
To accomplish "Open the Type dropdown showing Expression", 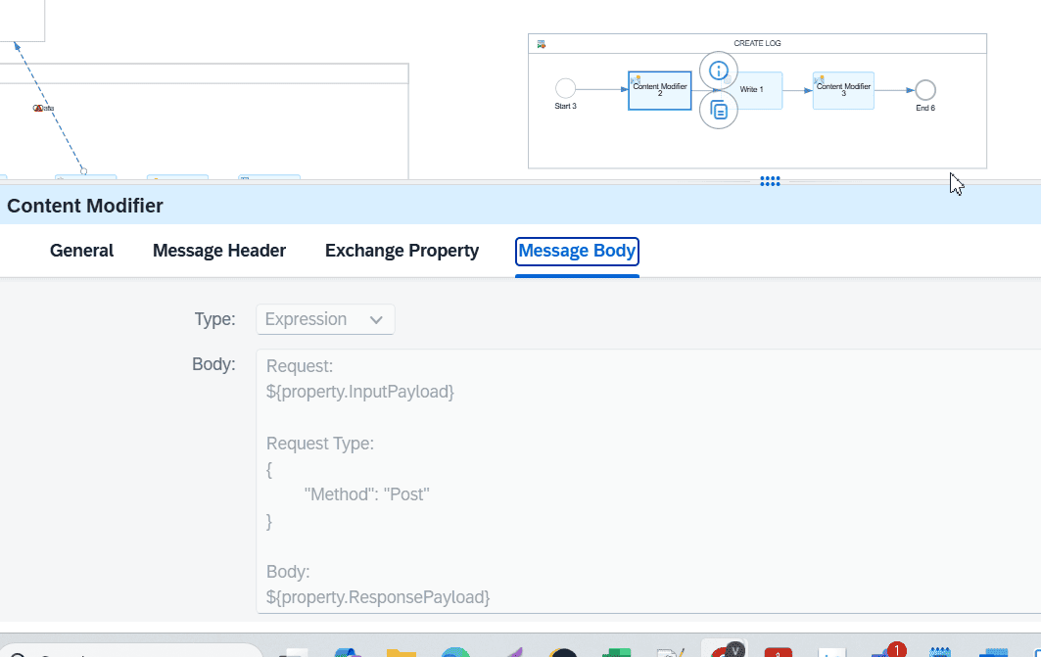I will pos(325,319).
